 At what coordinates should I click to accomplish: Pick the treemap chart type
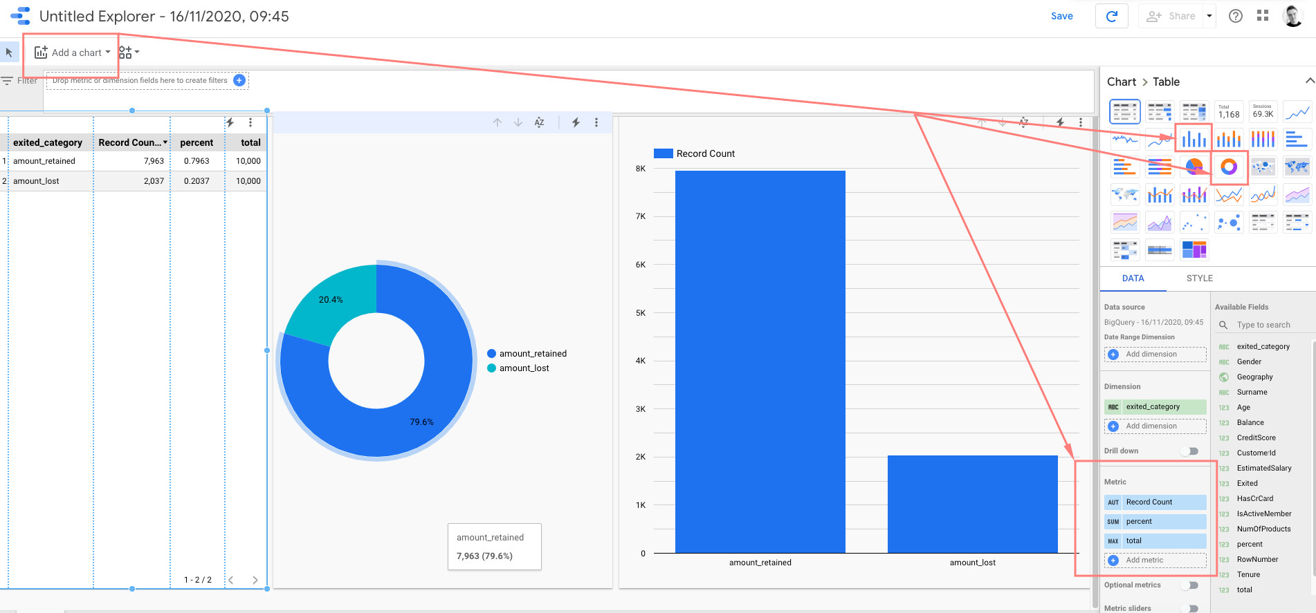(x=1194, y=249)
